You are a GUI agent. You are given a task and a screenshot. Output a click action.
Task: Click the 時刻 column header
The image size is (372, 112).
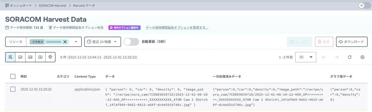[24, 76]
